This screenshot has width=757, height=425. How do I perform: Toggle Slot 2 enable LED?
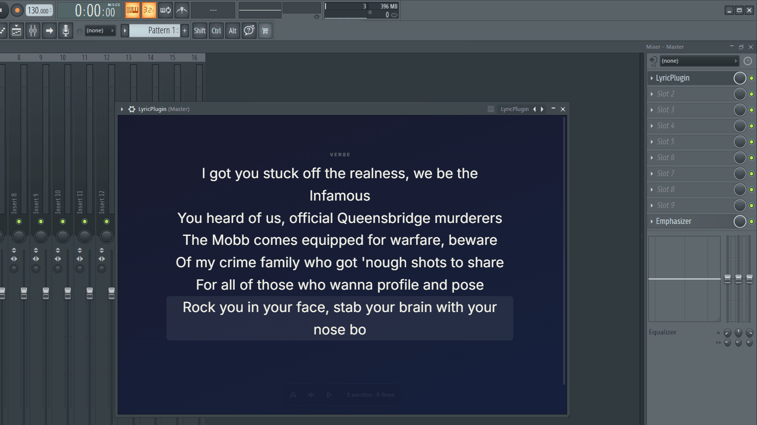pyautogui.click(x=752, y=94)
